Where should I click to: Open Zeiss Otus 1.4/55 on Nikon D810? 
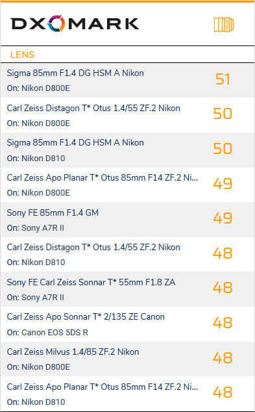click(x=127, y=254)
